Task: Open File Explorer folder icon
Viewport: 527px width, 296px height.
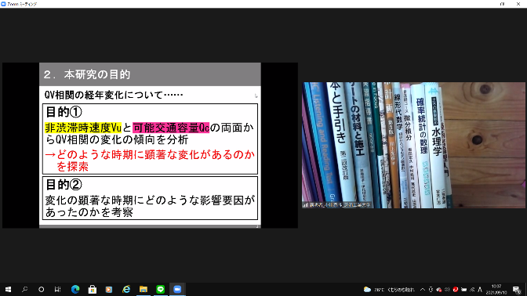Action: click(x=144, y=289)
